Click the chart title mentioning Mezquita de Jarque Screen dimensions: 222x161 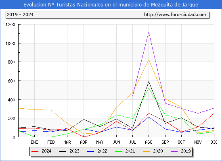[111, 5]
